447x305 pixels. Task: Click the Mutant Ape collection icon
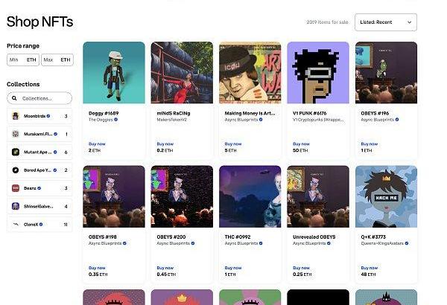pos(16,152)
